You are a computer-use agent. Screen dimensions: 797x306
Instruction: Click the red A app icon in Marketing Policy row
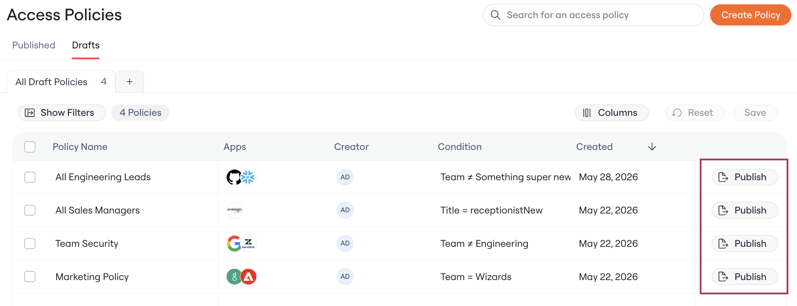coord(249,277)
